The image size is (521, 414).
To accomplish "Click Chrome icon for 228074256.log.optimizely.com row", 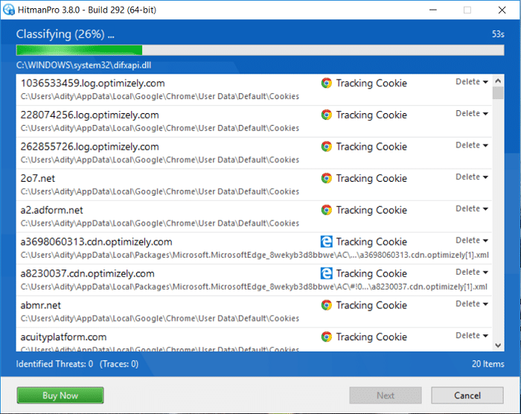I will point(326,115).
